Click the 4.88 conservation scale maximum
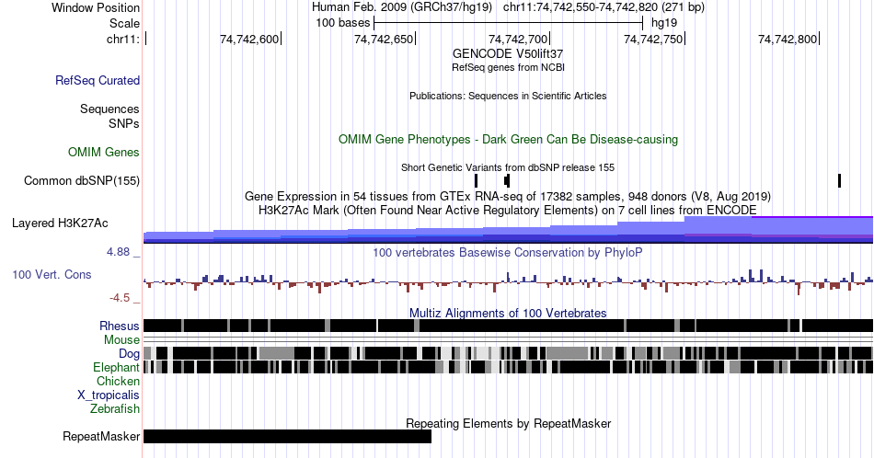874x458 pixels. (118, 252)
